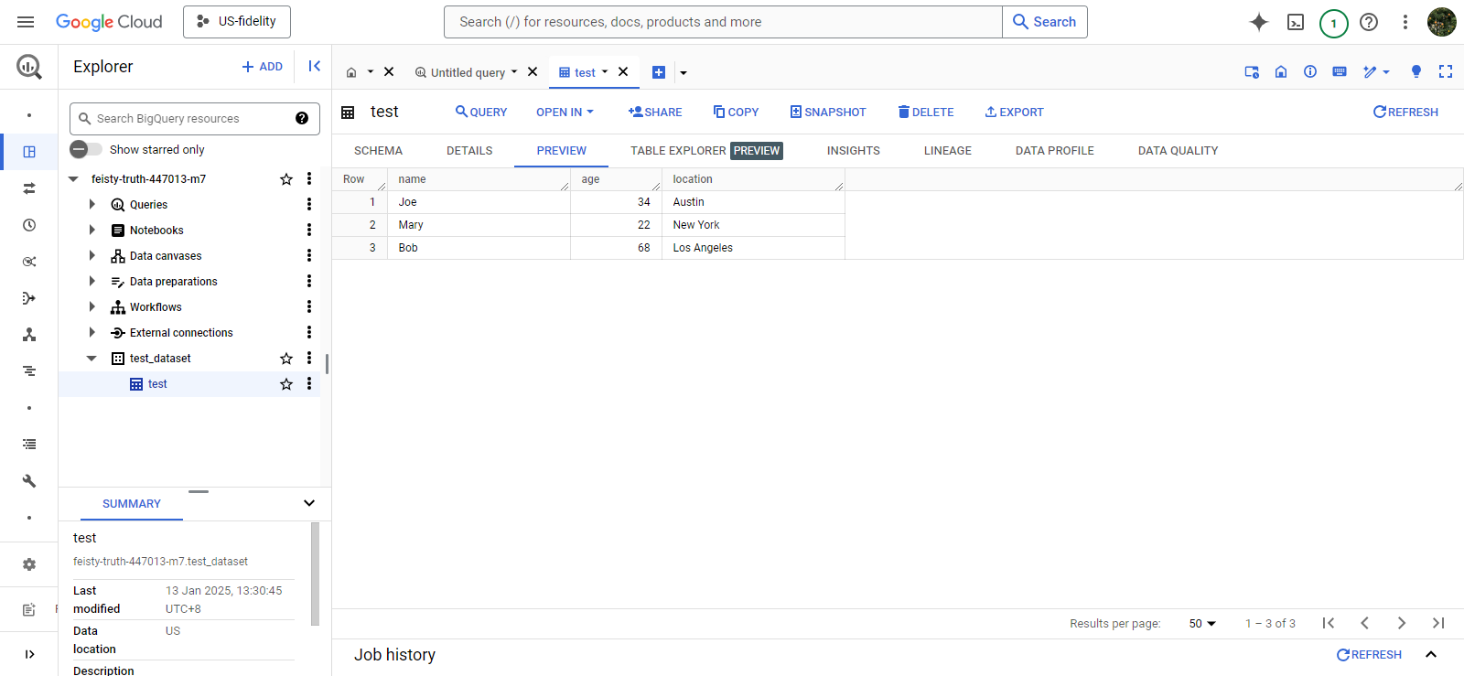Open Scheduled queries clock icon in sidebar
Screen dimensions: 1464x676
coord(29,225)
